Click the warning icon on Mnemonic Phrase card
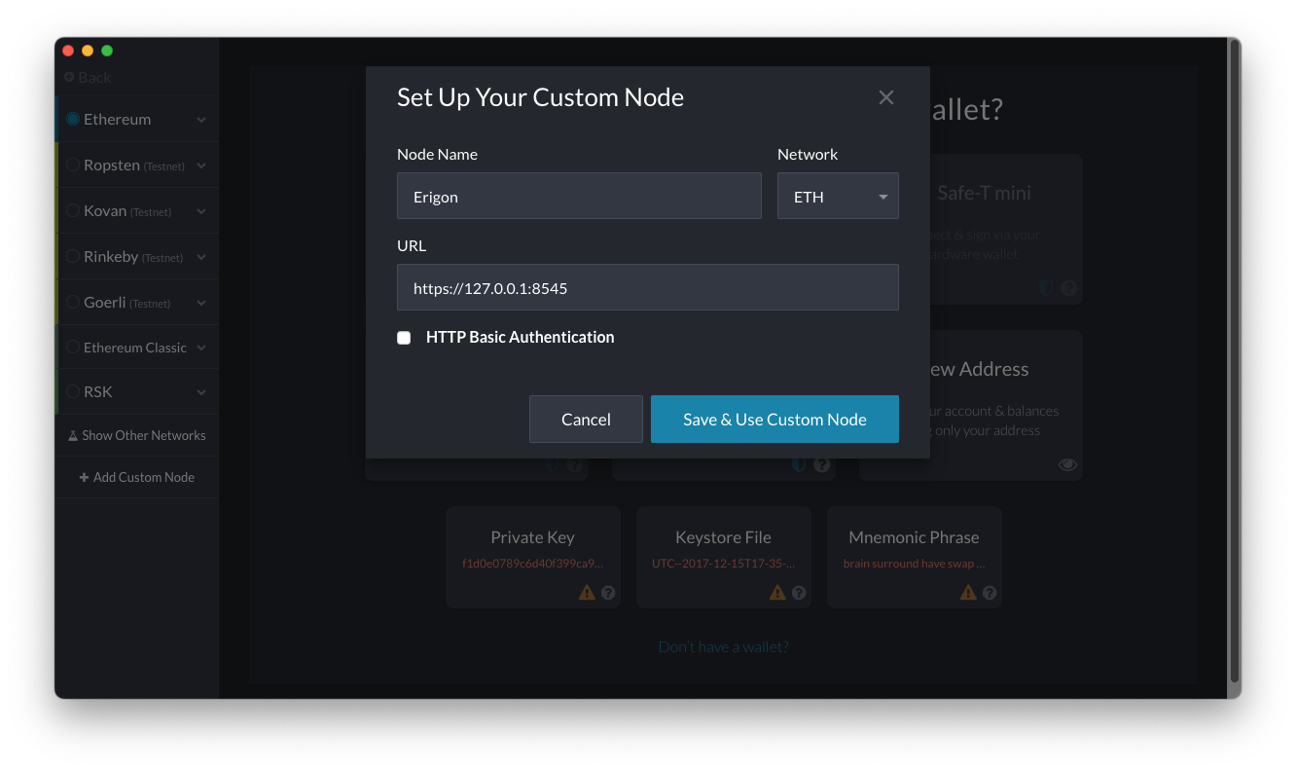Screen dimensions: 1296x771 click(968, 592)
